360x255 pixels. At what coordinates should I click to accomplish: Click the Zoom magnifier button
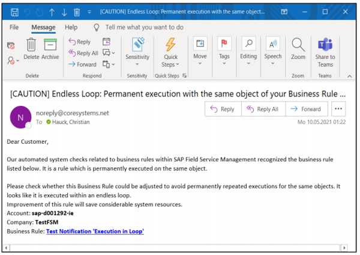pos(298,49)
